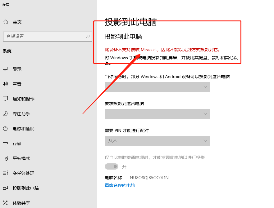Click the search magnifier icon
Viewport: 274px width, 208px height.
click(x=88, y=37)
